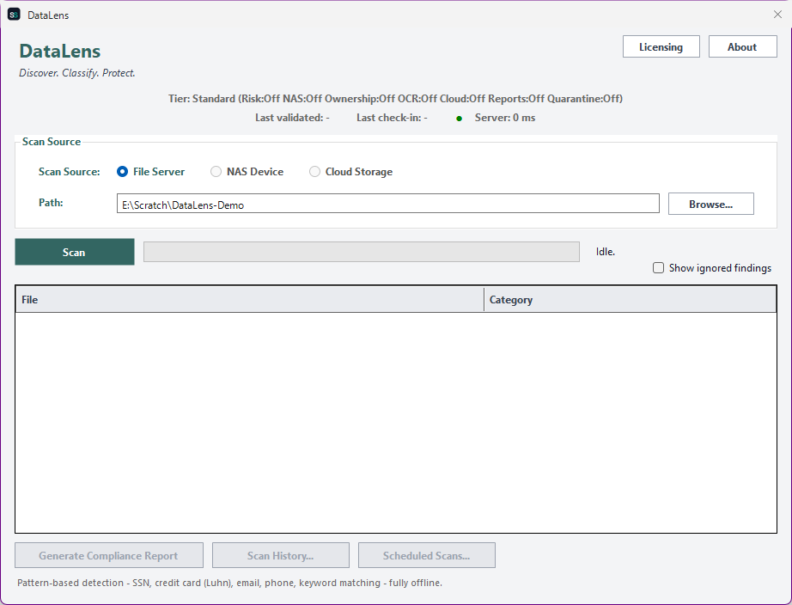Screen dimensions: 792x605
Task: Click the DataLens heading
Action: 59,51
